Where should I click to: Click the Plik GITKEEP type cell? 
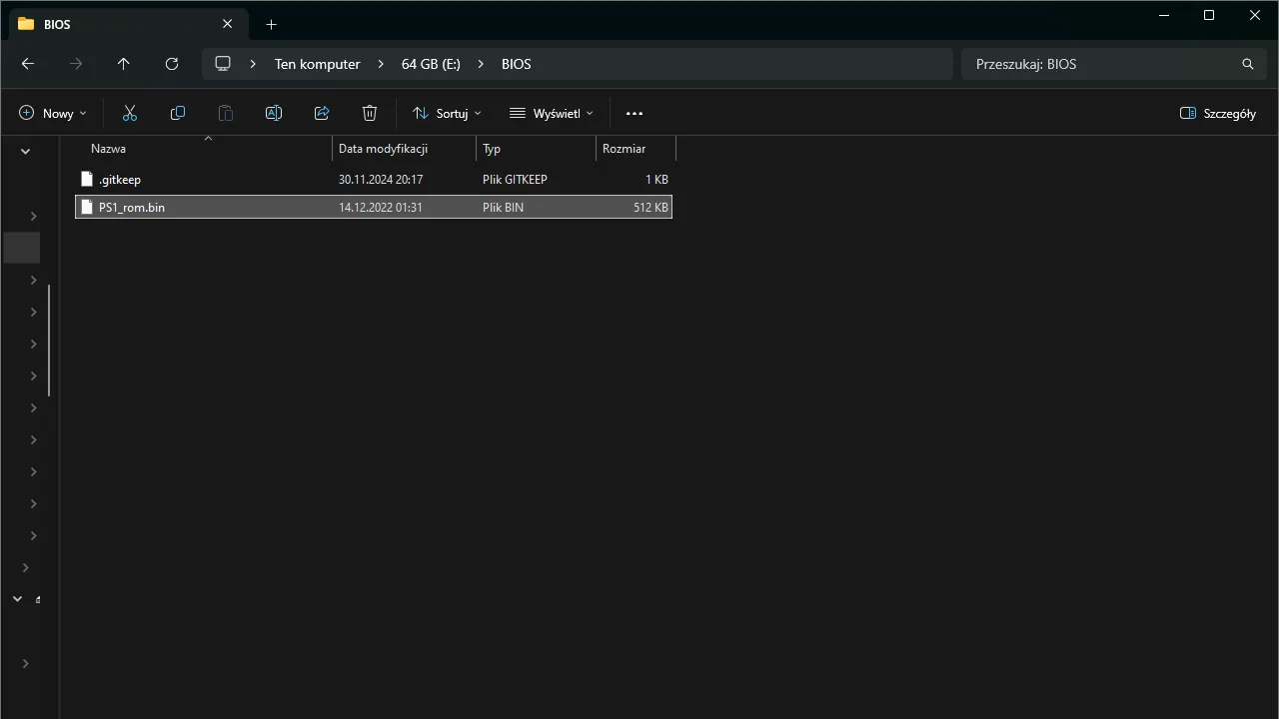(x=515, y=180)
